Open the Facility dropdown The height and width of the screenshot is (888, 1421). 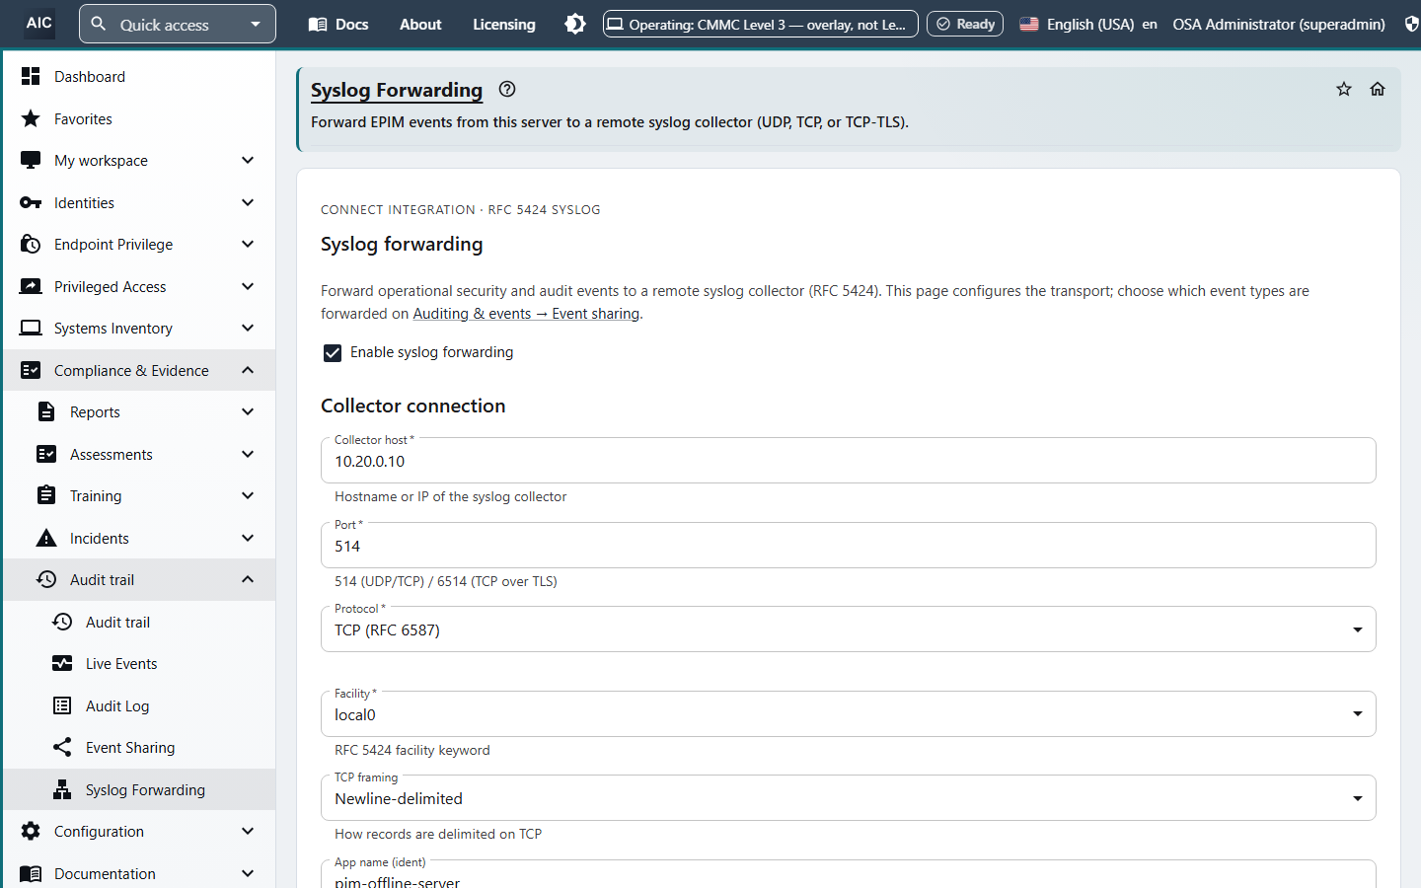[849, 713]
